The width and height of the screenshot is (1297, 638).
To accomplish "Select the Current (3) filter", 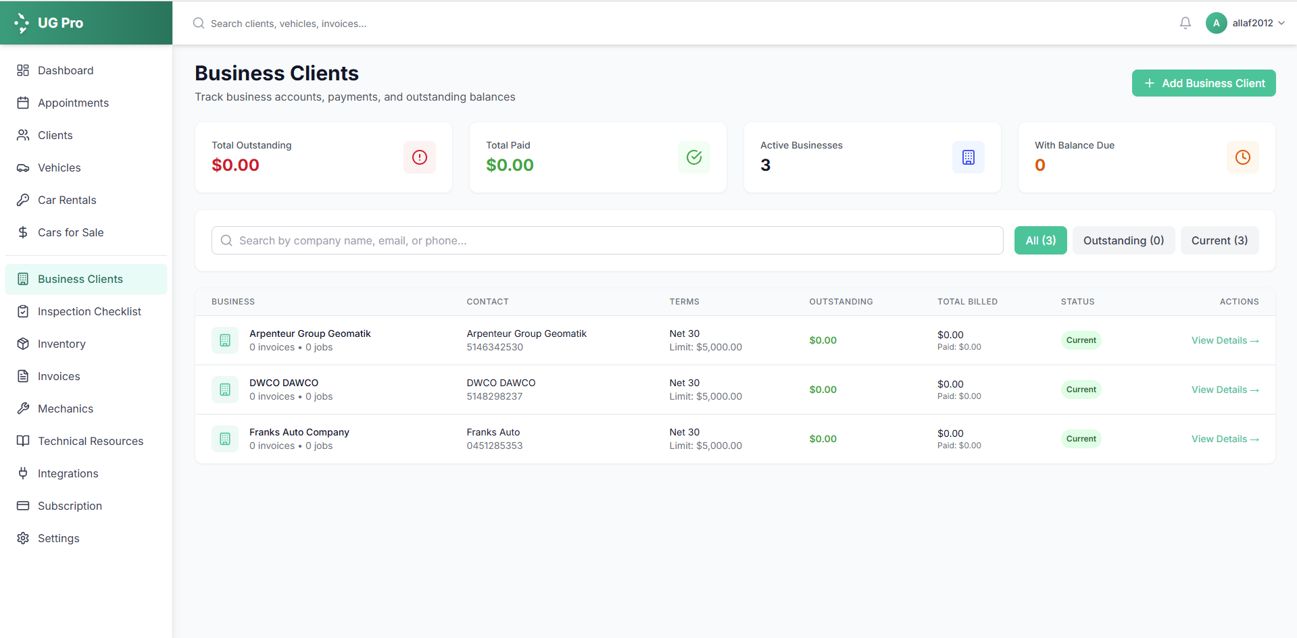I will coord(1219,240).
